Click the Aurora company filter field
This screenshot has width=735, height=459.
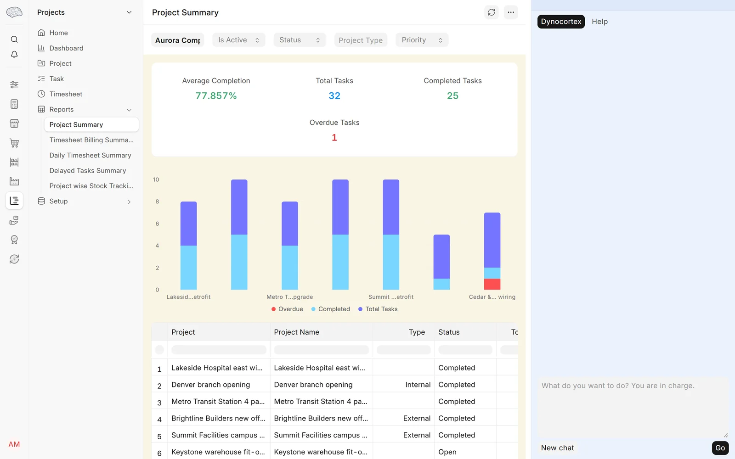coord(178,40)
